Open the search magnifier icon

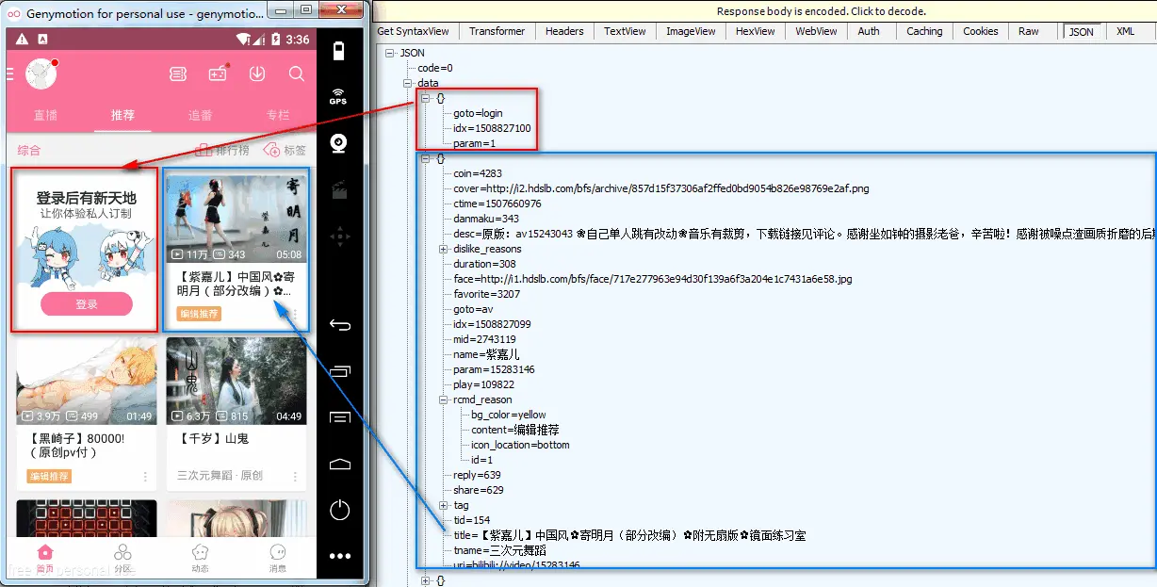point(296,73)
